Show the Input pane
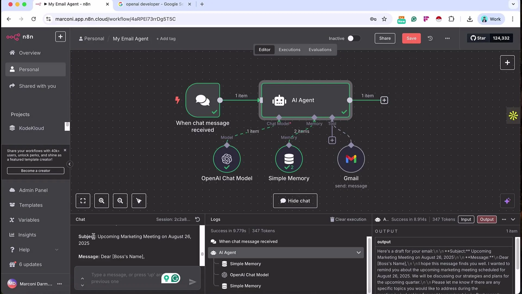The image size is (522, 294). (466, 219)
